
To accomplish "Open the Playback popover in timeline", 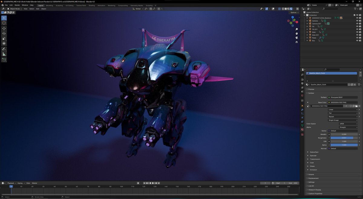I will 11,183.
